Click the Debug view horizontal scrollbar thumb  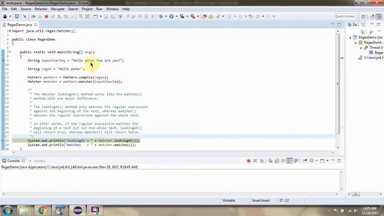point(356,194)
